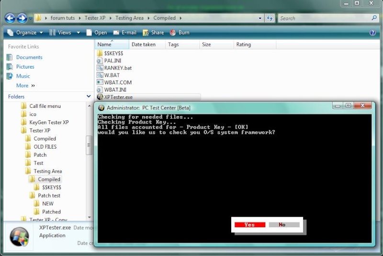Viewport: 383px width, 256px height.
Task: Sort by Name column header
Action: point(112,44)
